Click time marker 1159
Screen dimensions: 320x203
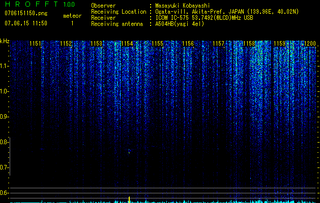280,44
